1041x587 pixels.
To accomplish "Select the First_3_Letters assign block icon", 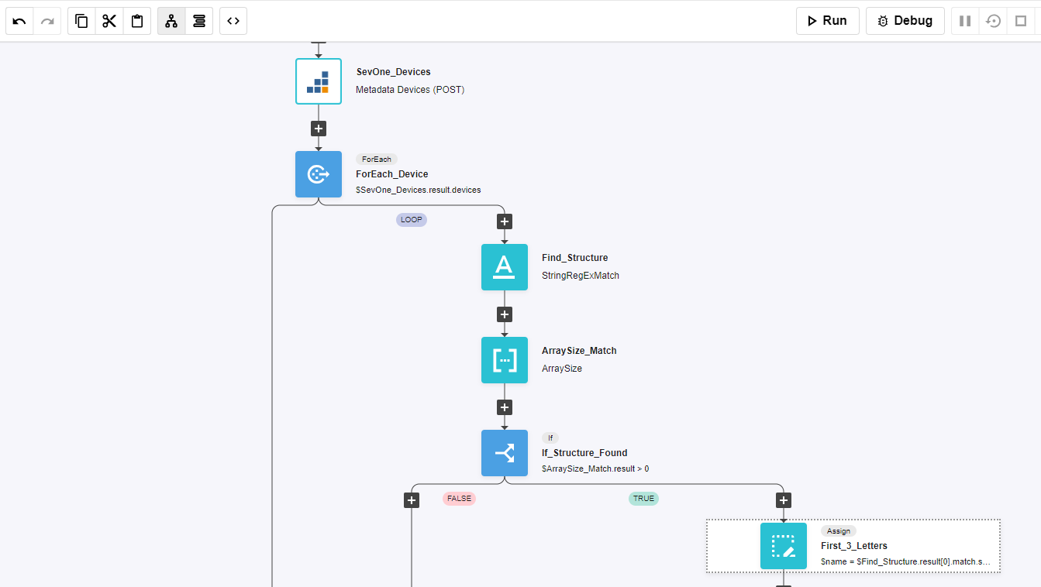I will click(784, 546).
